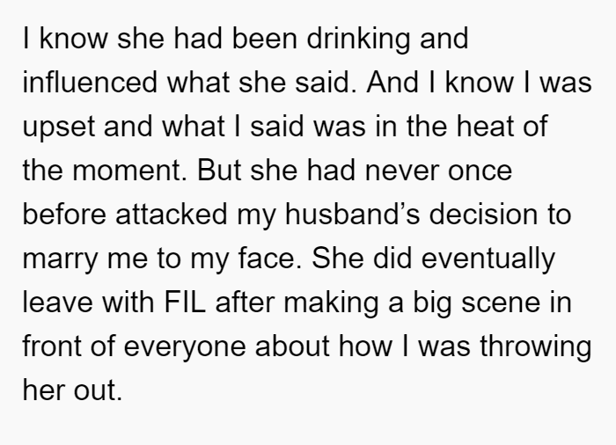This screenshot has height=445, width=616.
Task: Click the word "attacked"
Action: pyautogui.click(x=172, y=215)
